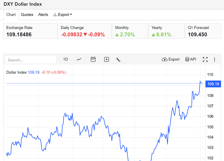The height and width of the screenshot is (161, 224).
Task: Click the Q1 Forecast panel
Action: pyautogui.click(x=203, y=31)
